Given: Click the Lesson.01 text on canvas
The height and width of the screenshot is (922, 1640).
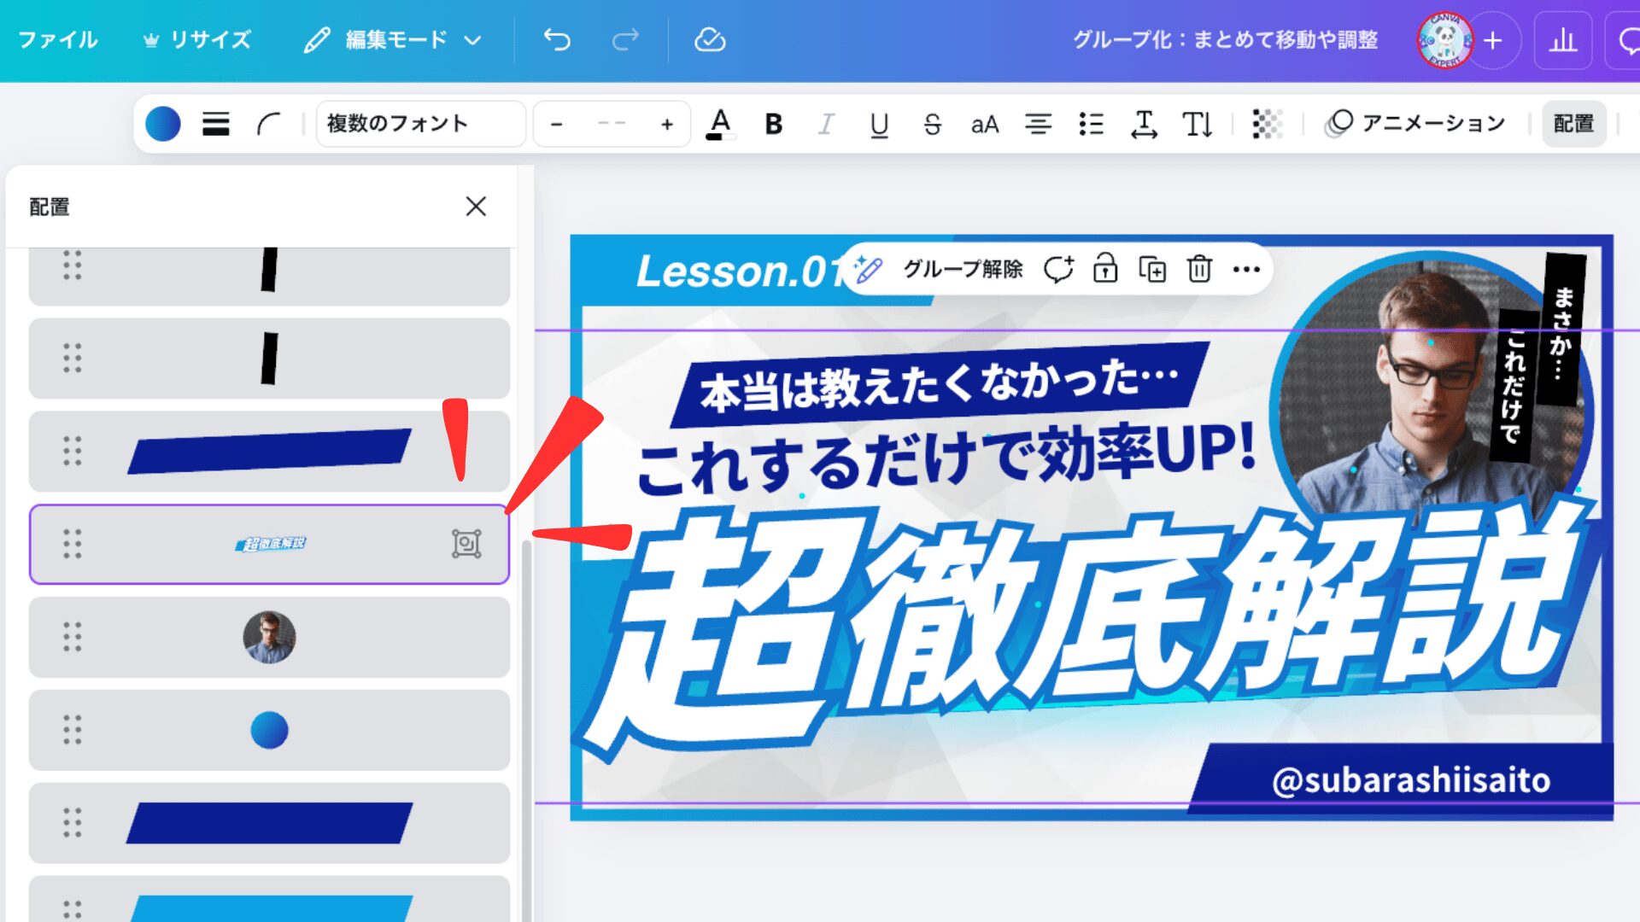Looking at the screenshot, I should point(741,271).
